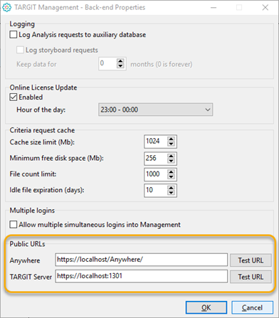Cancel the Back-end Properties dialog
The image size is (279, 318).
pyautogui.click(x=252, y=307)
